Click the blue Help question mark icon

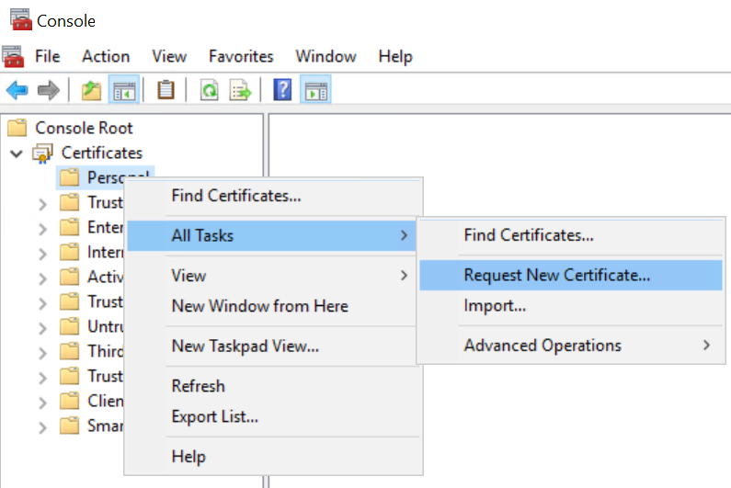point(282,90)
